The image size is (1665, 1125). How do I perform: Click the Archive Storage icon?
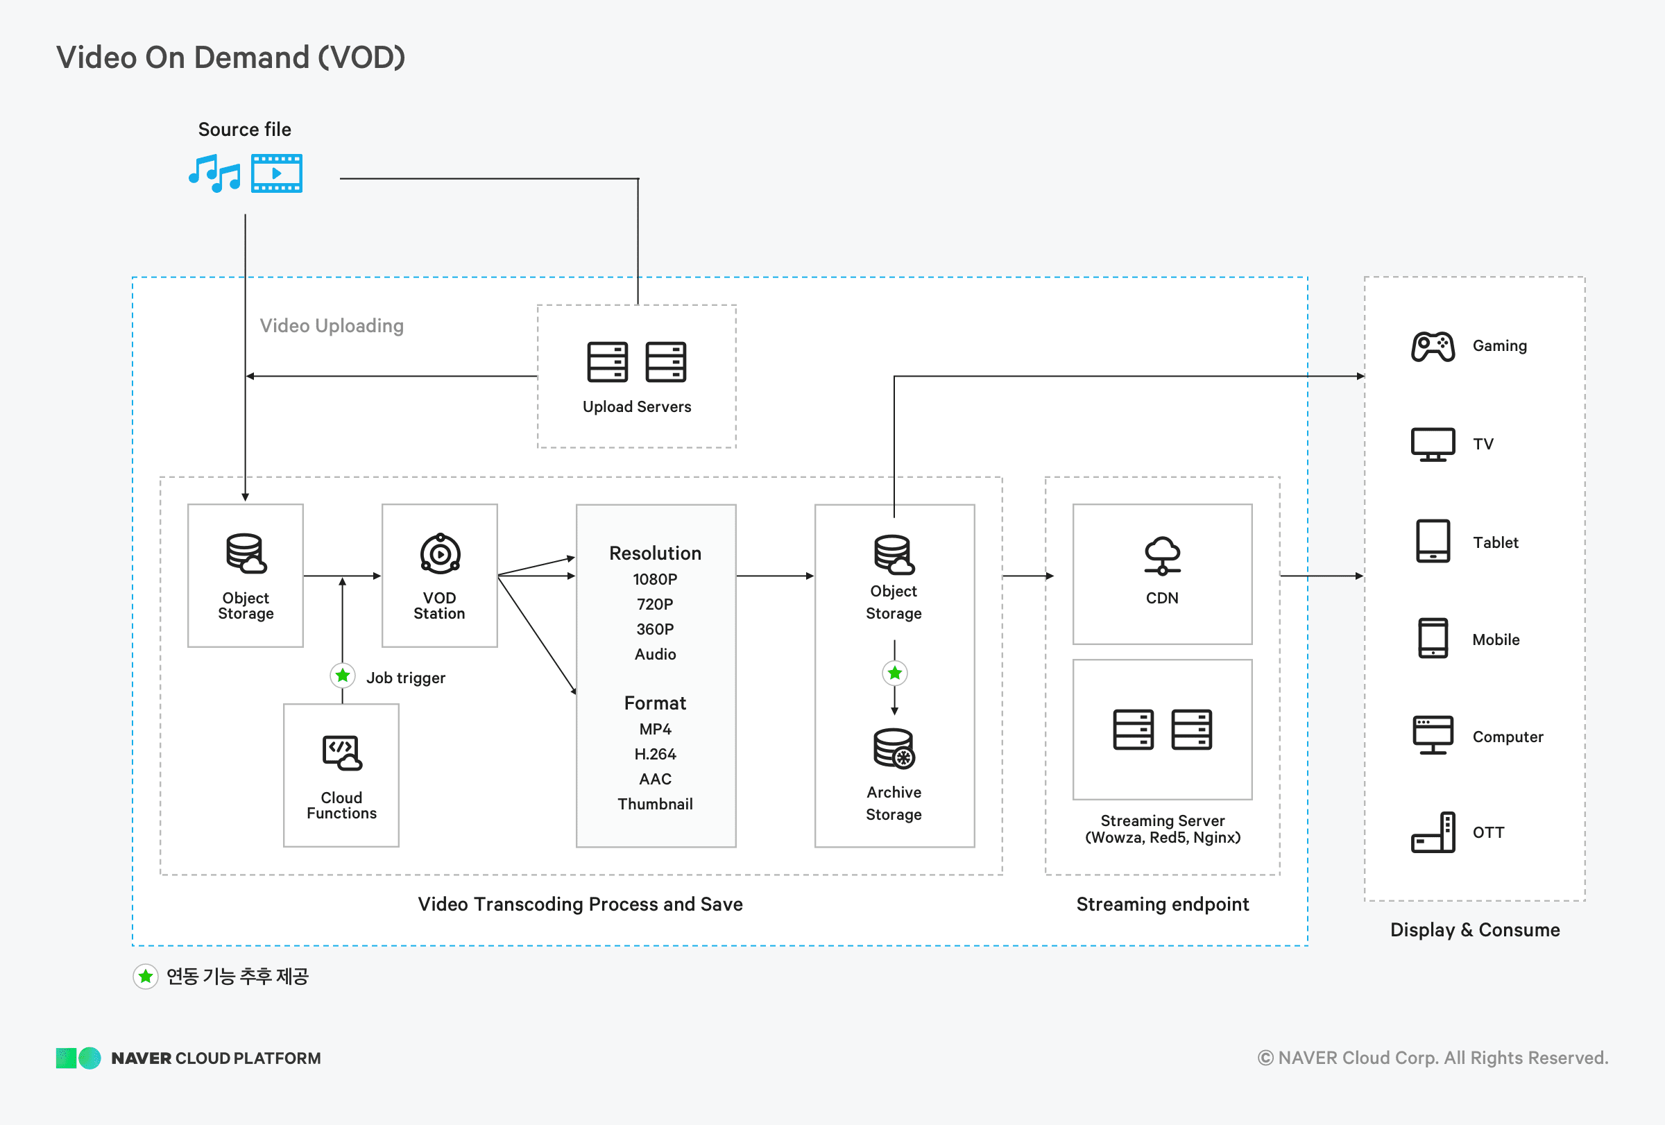tap(894, 748)
